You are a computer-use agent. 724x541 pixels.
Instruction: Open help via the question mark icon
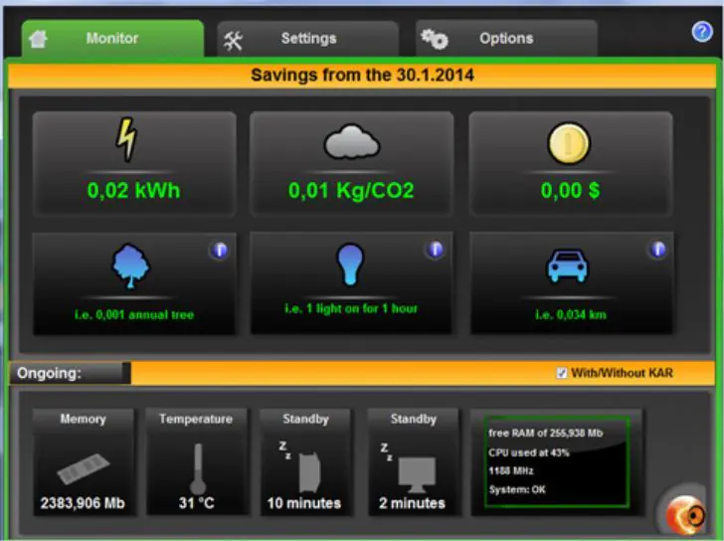tap(702, 32)
